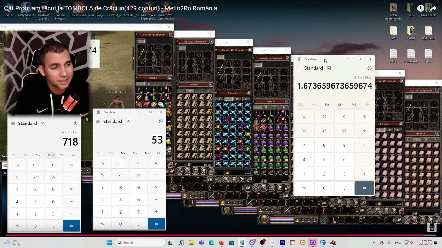Open the nrtel text file on desktop
The width and height of the screenshot is (442, 248).
click(x=393, y=56)
